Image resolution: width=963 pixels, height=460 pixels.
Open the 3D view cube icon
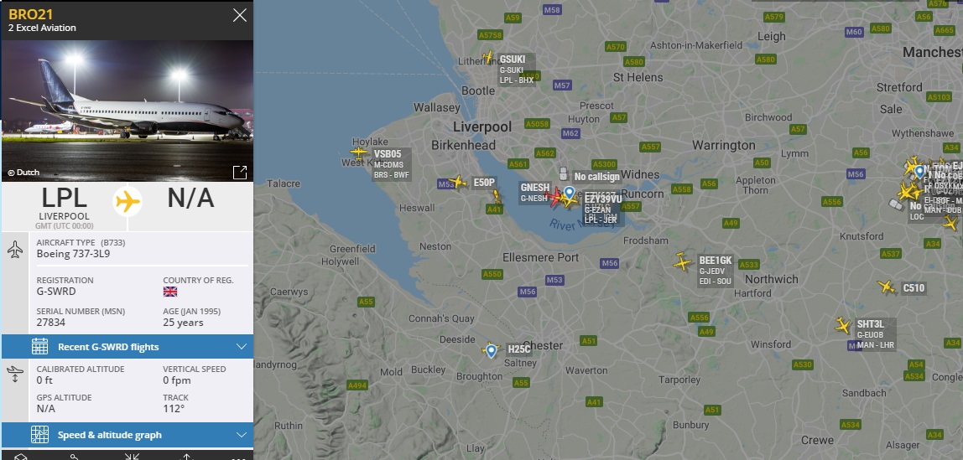click(x=21, y=457)
